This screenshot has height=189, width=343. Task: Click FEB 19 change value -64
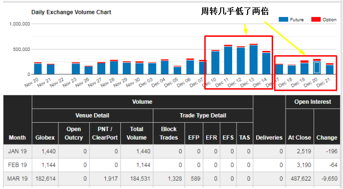coord(333,165)
